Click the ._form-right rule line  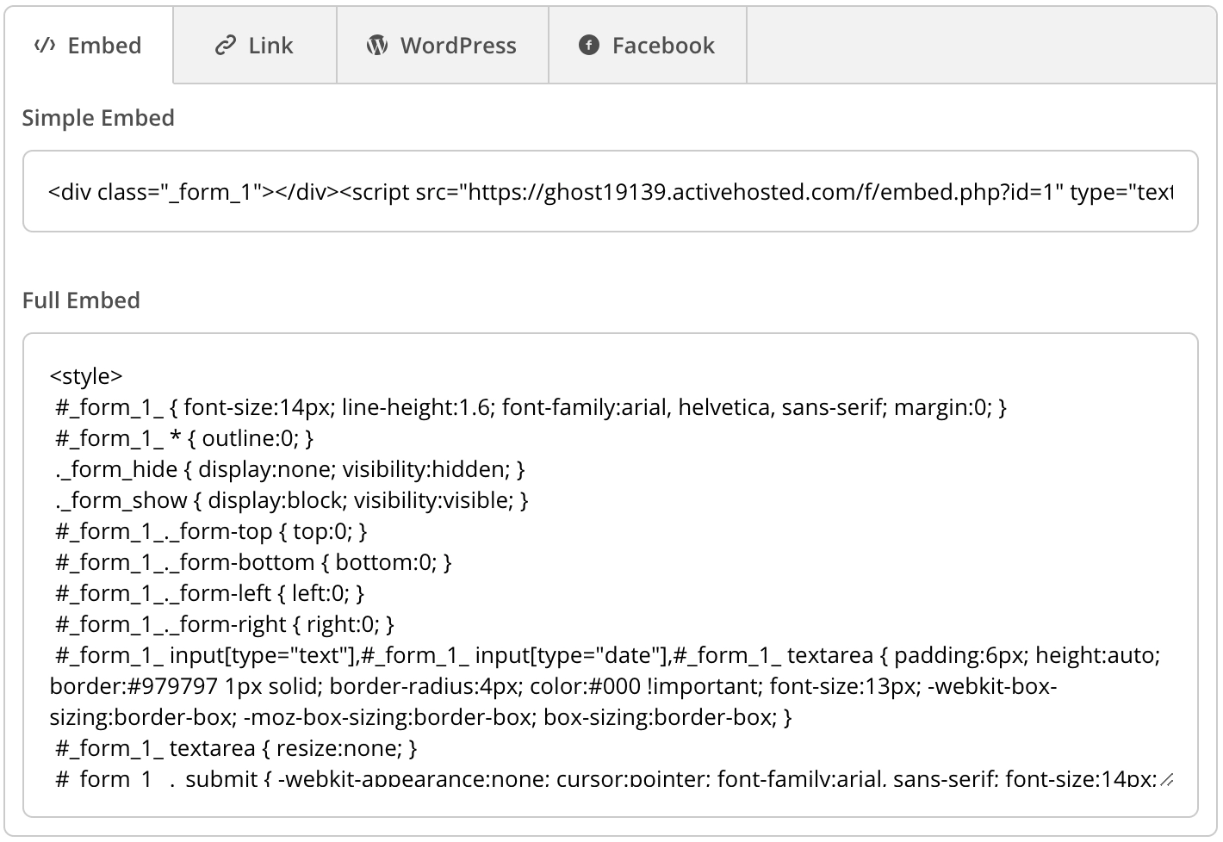pos(225,624)
